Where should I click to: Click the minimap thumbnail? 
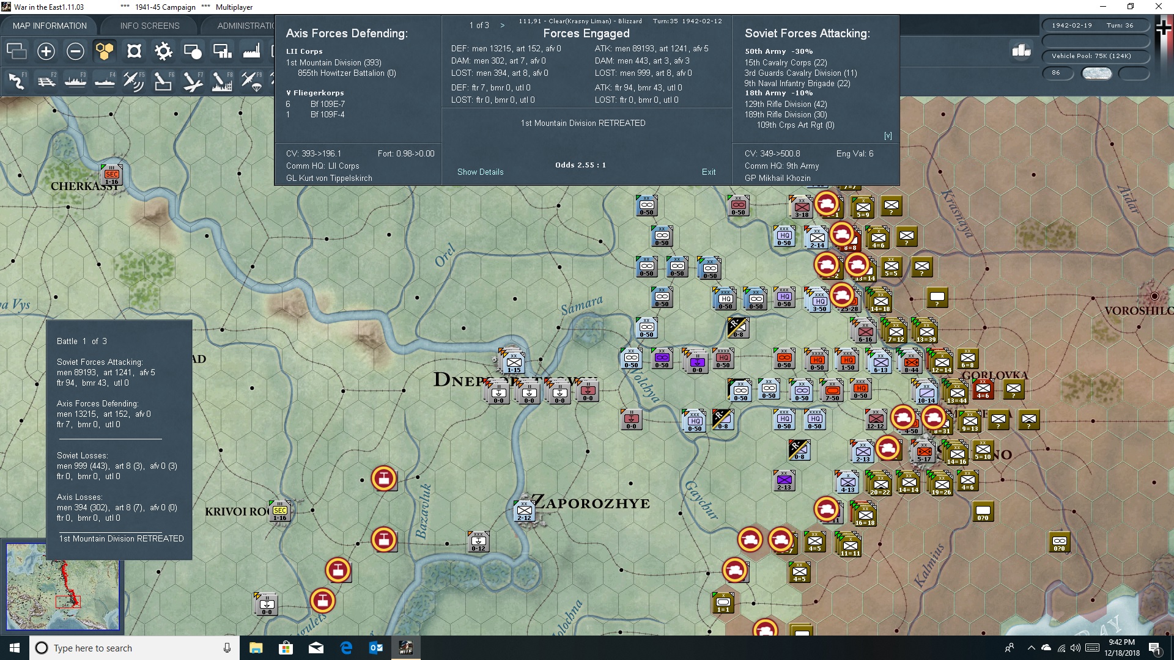click(x=63, y=587)
